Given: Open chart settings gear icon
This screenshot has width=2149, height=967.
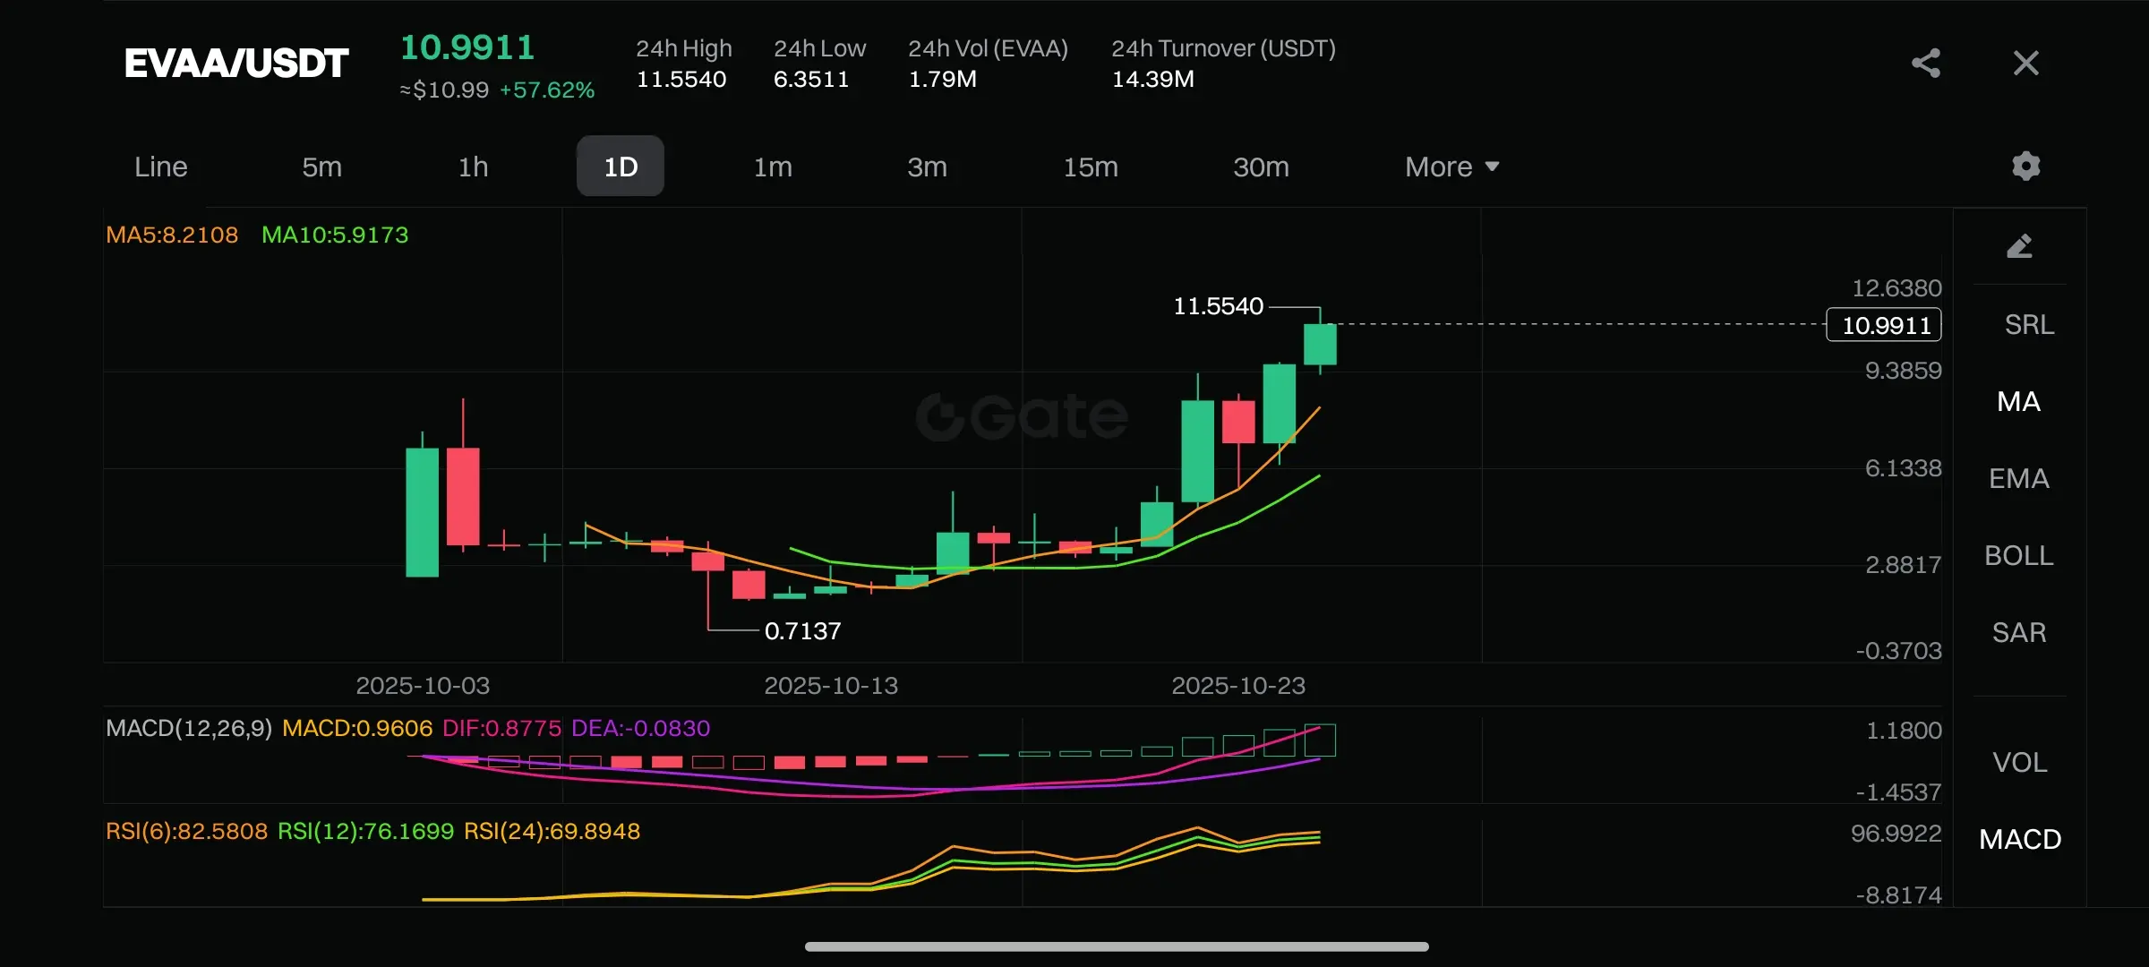Looking at the screenshot, I should tap(2025, 167).
